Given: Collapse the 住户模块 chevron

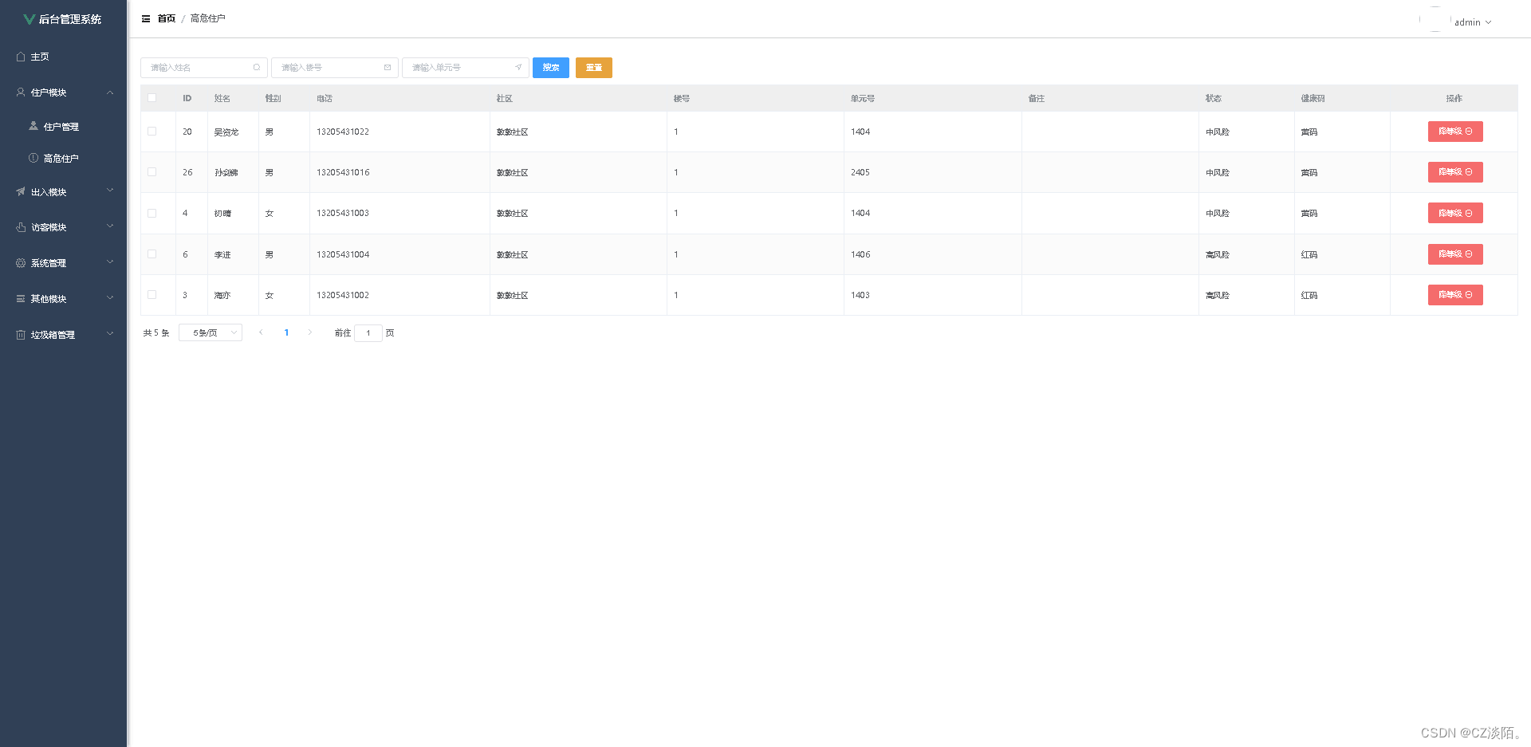Looking at the screenshot, I should (110, 92).
